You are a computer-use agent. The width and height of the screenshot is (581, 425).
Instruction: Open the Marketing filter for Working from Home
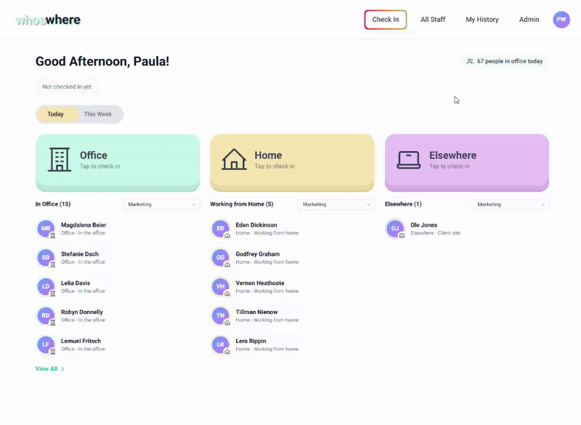[x=336, y=204]
